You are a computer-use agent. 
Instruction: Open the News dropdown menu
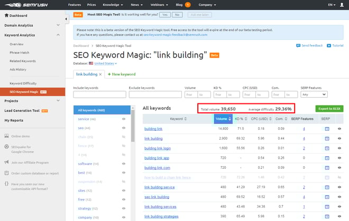coord(136,5)
